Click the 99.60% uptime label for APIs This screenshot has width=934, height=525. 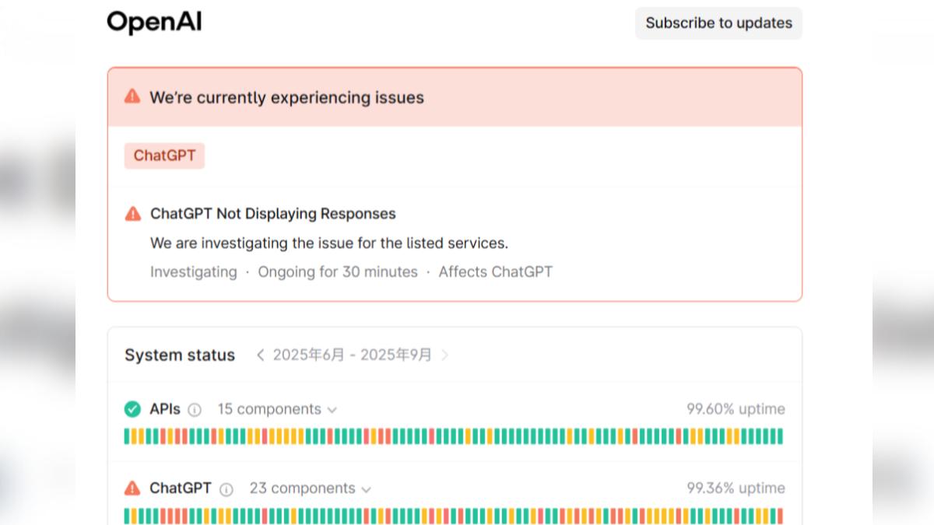tap(735, 409)
